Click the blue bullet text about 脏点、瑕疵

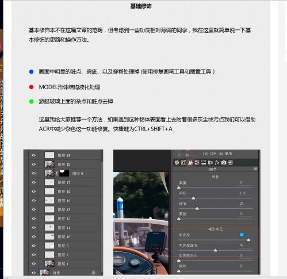pos(127,72)
